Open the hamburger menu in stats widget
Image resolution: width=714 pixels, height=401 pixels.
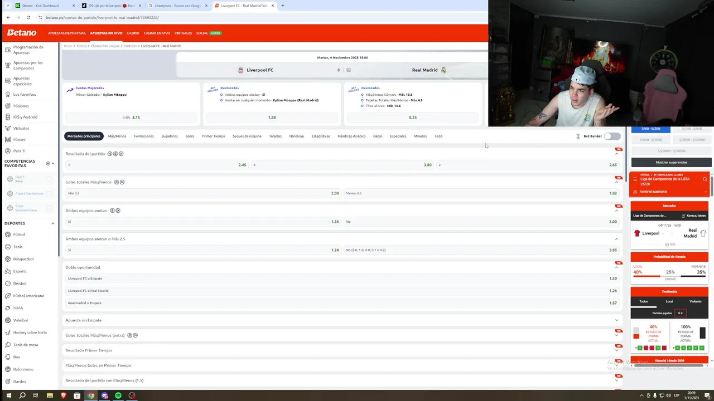click(635, 179)
